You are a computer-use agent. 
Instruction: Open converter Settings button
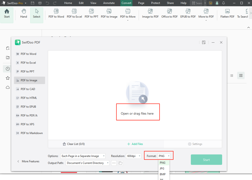pyautogui.click(x=195, y=144)
